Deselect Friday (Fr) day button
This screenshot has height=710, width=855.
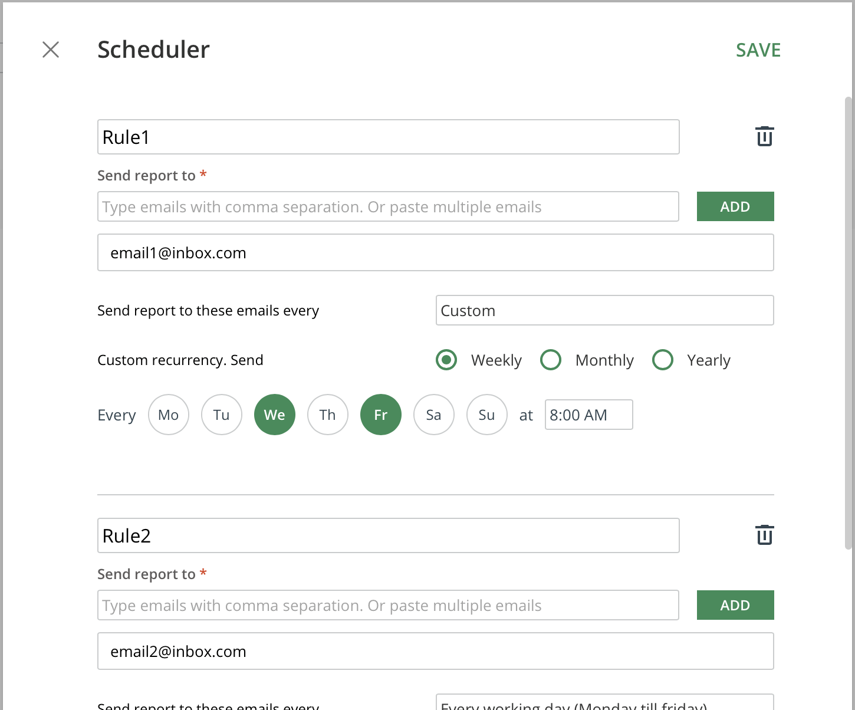coord(381,415)
